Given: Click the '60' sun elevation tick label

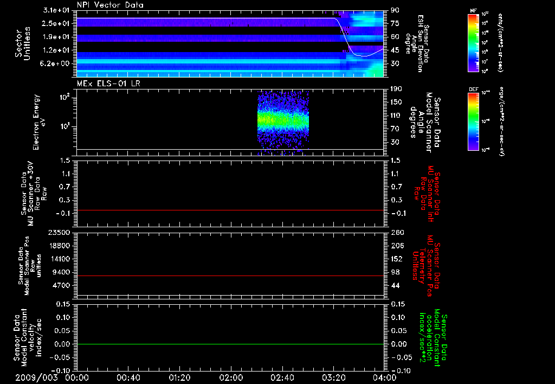Looking at the screenshot, I should tap(395, 37).
